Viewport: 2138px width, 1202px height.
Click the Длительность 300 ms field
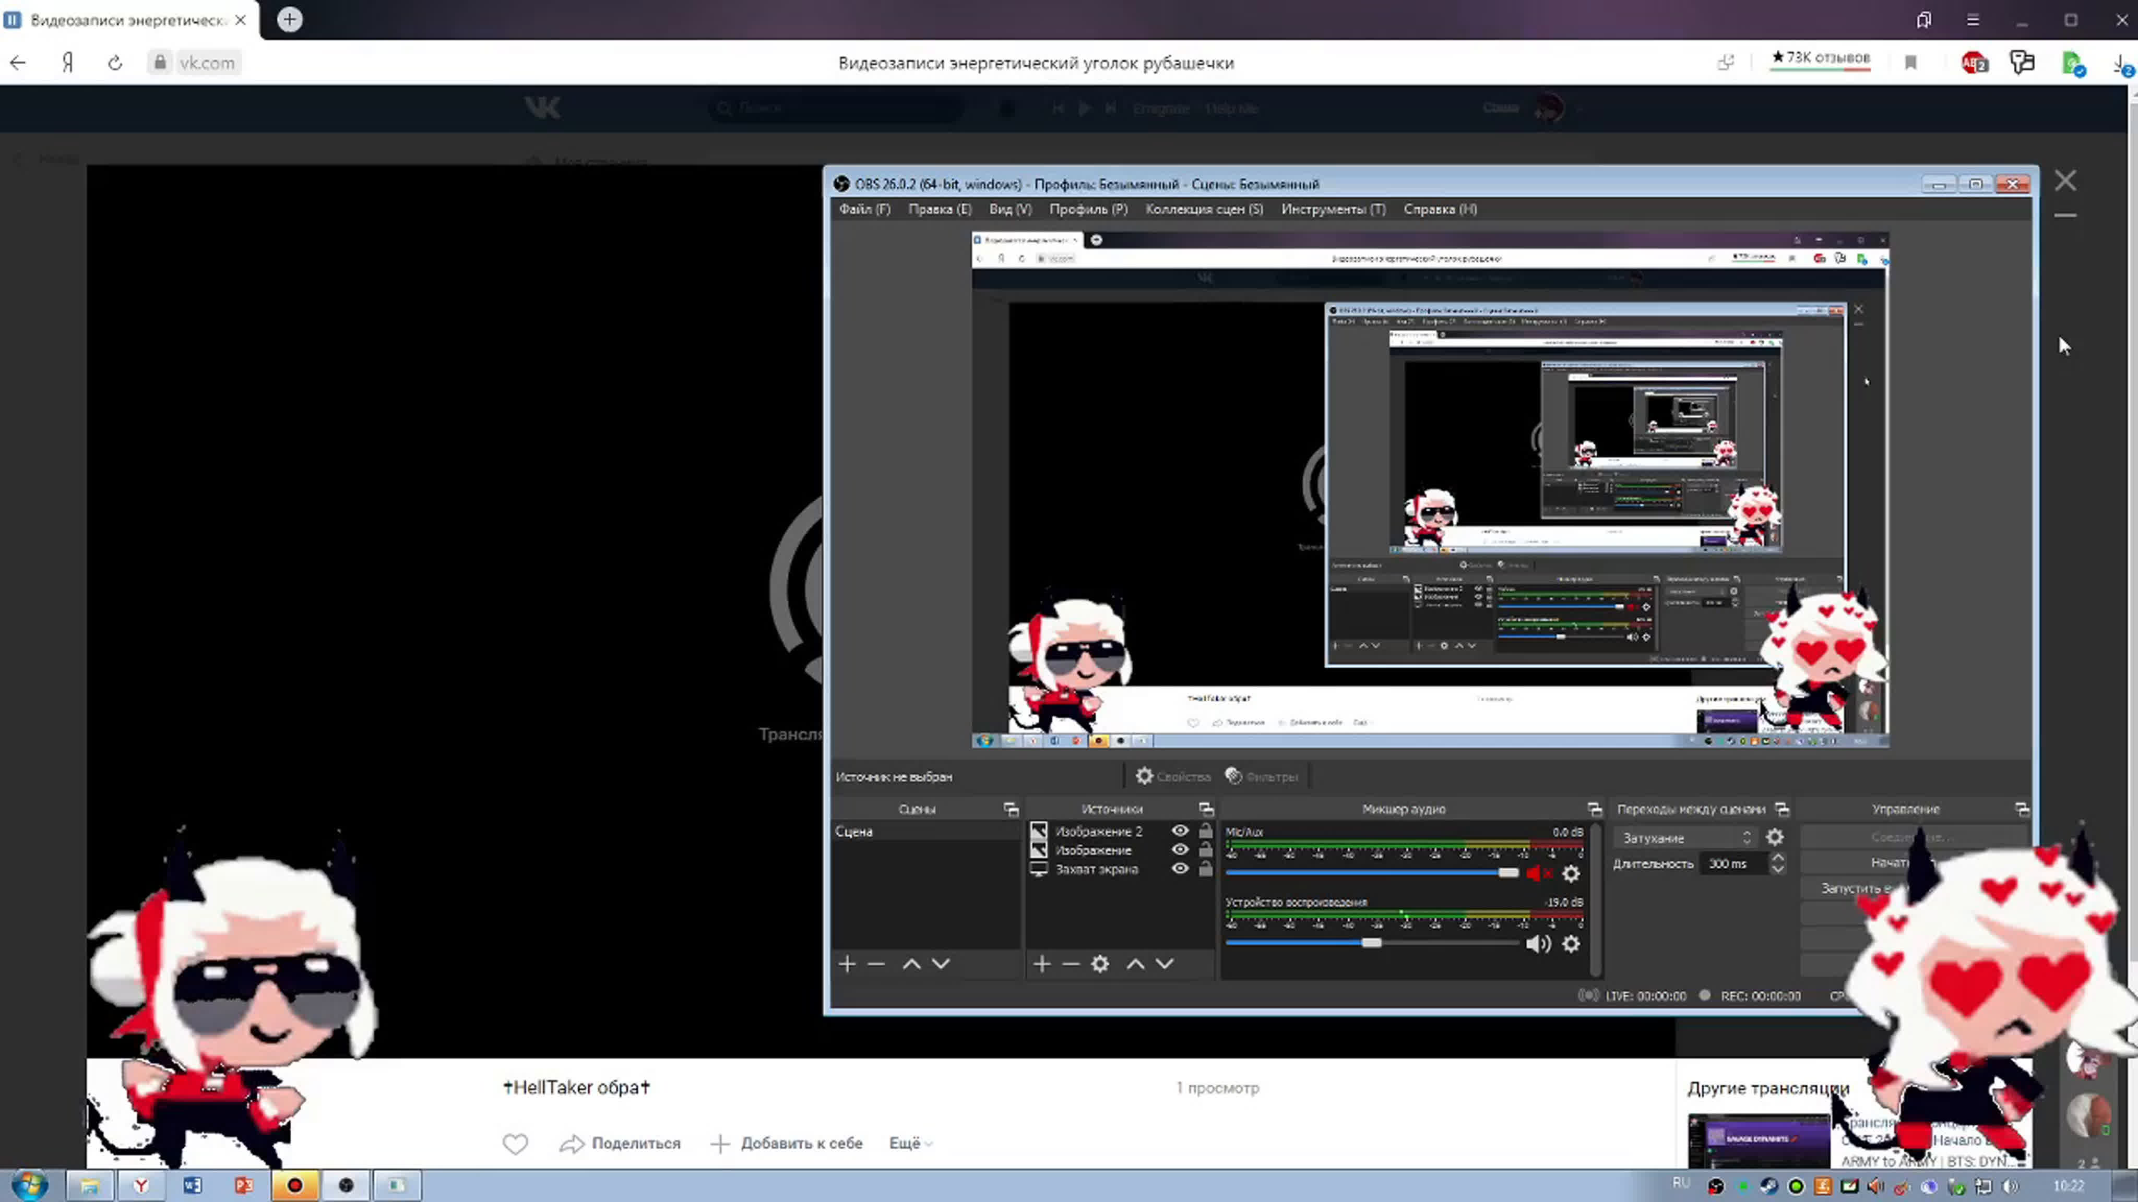(x=1732, y=863)
